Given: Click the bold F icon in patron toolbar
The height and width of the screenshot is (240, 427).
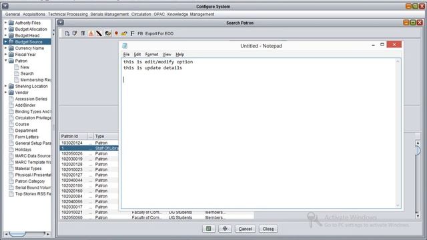Looking at the screenshot, I should point(132,33).
